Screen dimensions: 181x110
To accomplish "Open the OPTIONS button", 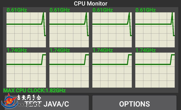I will pos(134,103).
